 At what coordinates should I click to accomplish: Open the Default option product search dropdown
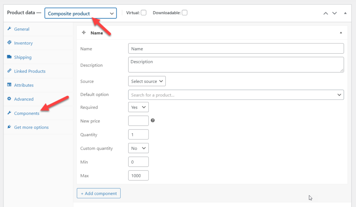[x=236, y=95]
